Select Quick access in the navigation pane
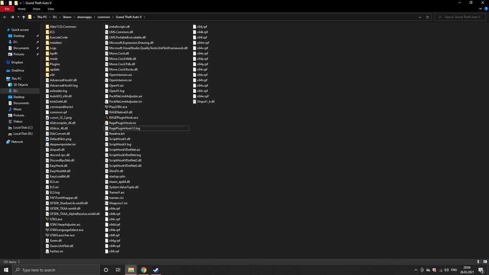Viewport: 489px width, 275px height. [x=20, y=30]
